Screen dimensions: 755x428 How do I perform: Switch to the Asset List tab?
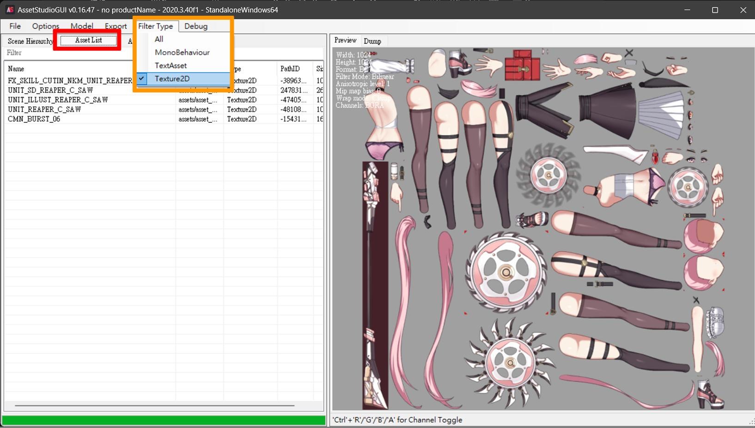[88, 41]
